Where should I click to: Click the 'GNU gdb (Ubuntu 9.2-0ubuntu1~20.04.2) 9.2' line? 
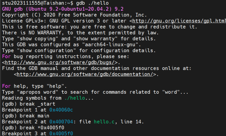63,9
